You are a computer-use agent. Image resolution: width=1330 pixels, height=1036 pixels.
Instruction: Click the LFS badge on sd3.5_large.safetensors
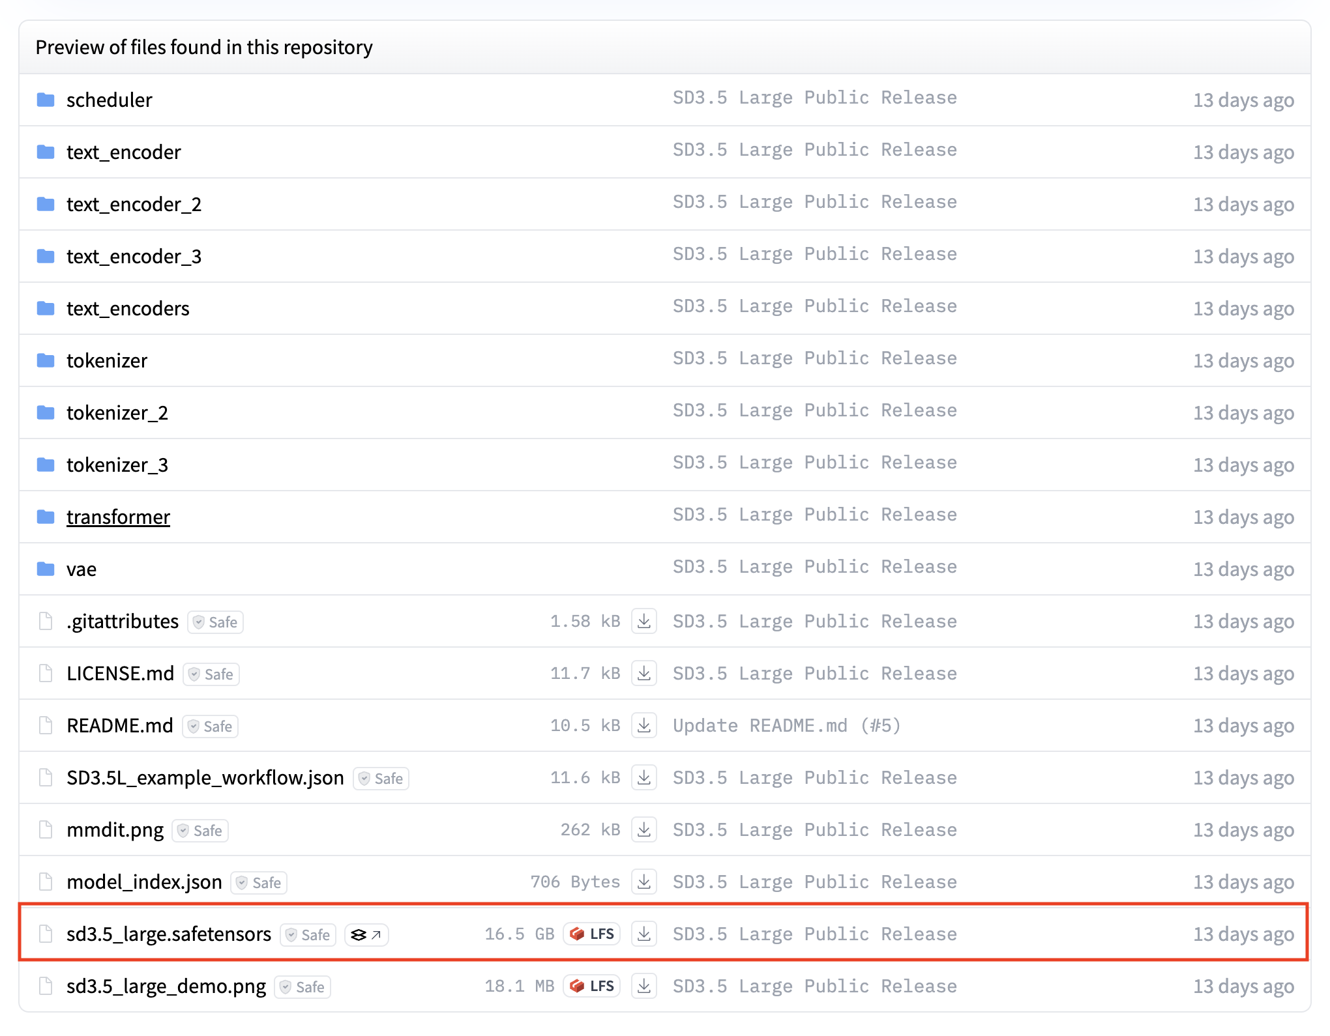click(592, 934)
